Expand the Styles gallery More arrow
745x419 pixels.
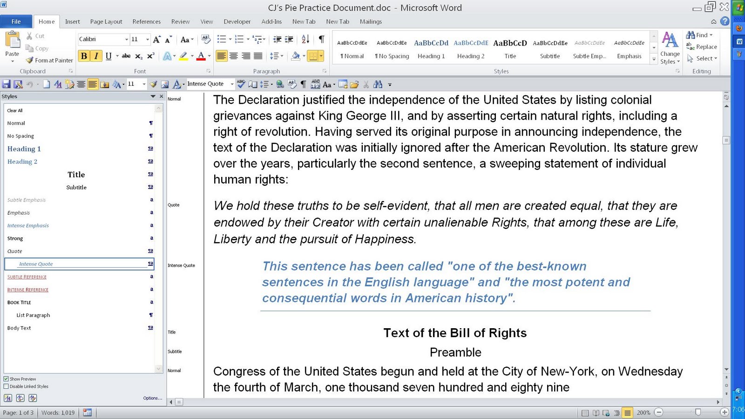[x=654, y=60]
